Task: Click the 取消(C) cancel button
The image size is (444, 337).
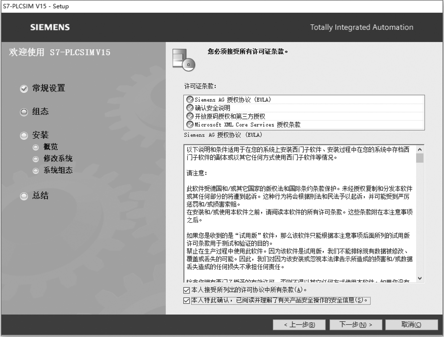Action: (x=412, y=325)
